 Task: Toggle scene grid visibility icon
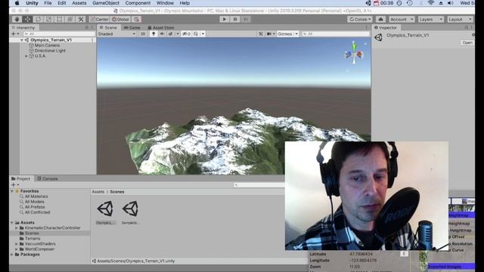[x=196, y=34]
